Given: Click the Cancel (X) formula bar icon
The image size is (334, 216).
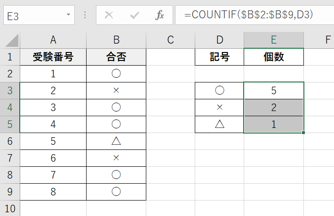Looking at the screenshot, I should pyautogui.click(x=109, y=15).
